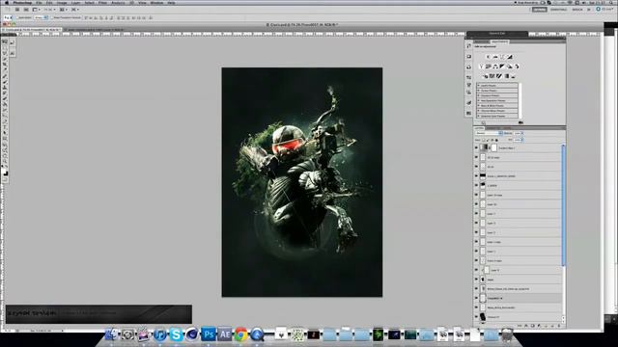Screen dimensions: 618x347
Task: Open the Window menu
Action: point(156,3)
